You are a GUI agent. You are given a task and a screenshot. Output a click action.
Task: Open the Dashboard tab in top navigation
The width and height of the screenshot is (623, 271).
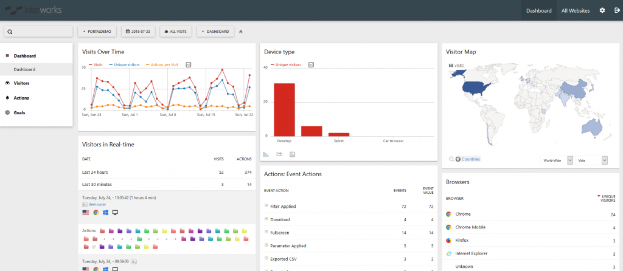[x=539, y=11]
